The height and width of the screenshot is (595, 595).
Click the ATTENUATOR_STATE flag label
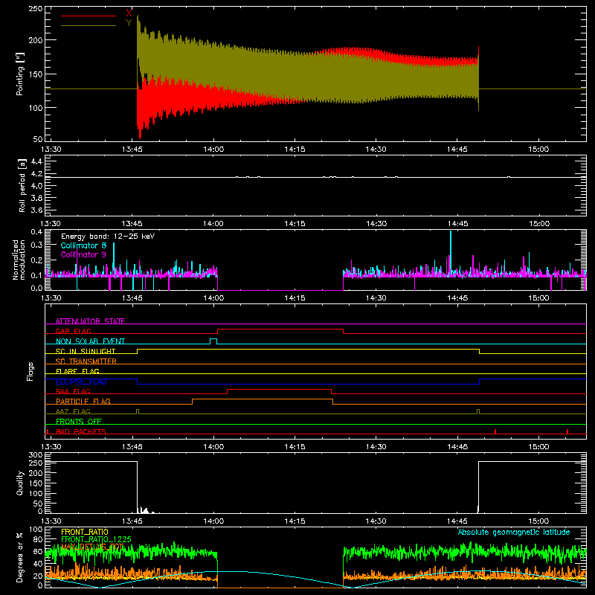(90, 321)
